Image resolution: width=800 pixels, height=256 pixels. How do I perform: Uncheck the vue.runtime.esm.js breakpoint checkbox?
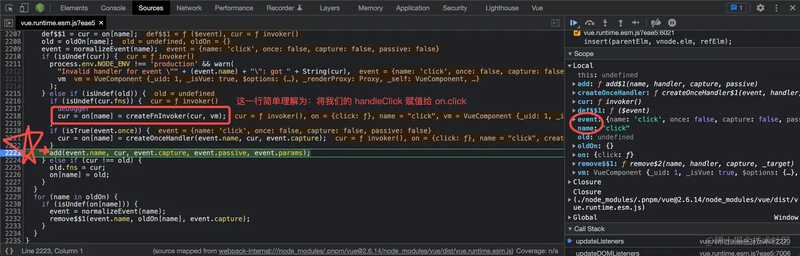click(577, 33)
